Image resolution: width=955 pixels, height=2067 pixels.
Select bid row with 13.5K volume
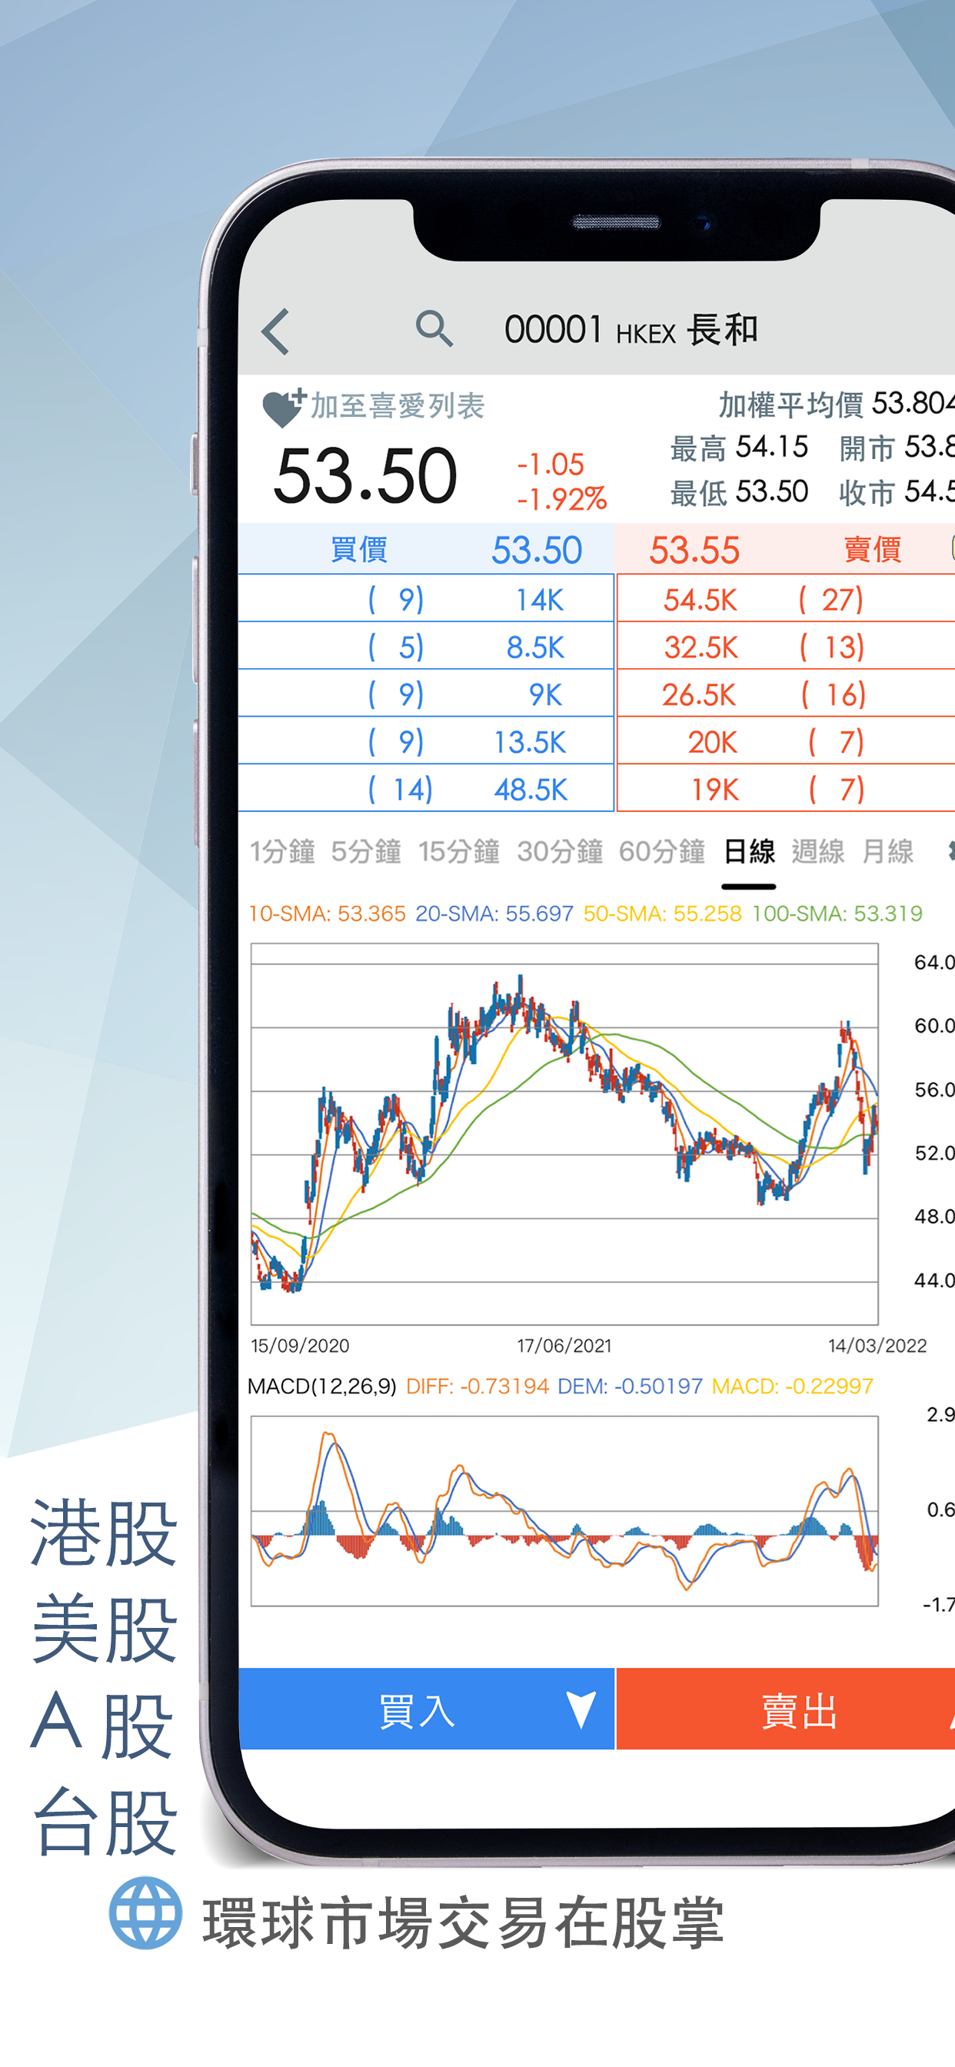tap(426, 741)
